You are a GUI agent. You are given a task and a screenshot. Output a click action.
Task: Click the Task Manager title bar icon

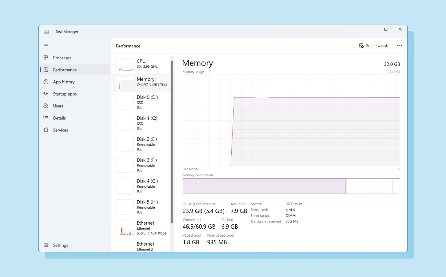pyautogui.click(x=46, y=32)
